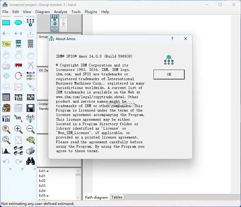This screenshot has height=207, width=241.
Task: Open the Edit menu
Action: [15, 12]
